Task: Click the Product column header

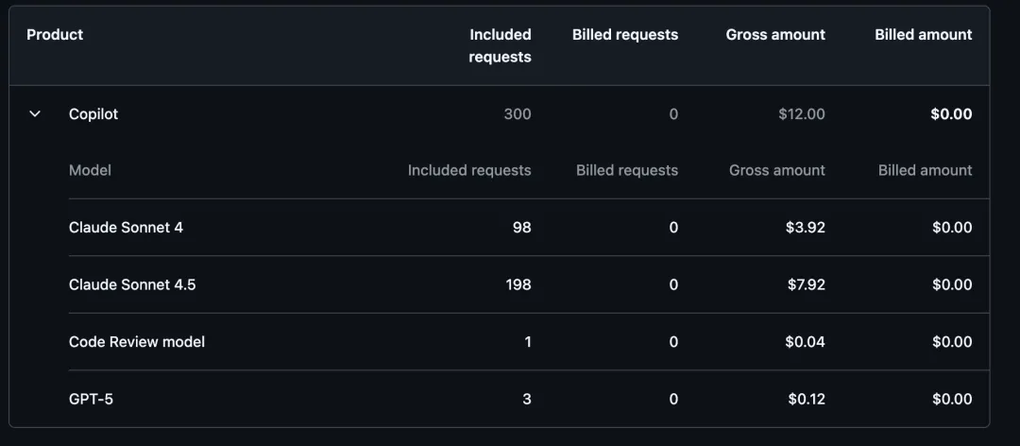Action: tap(55, 35)
